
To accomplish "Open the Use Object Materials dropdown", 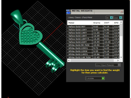I will click(108, 65).
